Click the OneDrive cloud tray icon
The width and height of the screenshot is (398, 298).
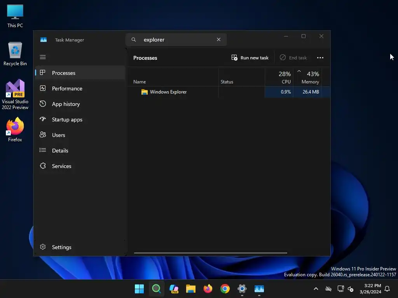[x=328, y=289]
